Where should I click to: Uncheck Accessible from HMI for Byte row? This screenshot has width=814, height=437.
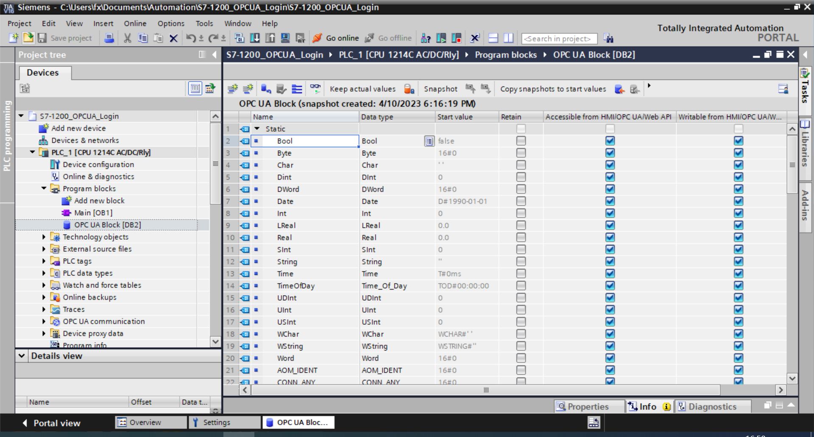click(x=610, y=153)
